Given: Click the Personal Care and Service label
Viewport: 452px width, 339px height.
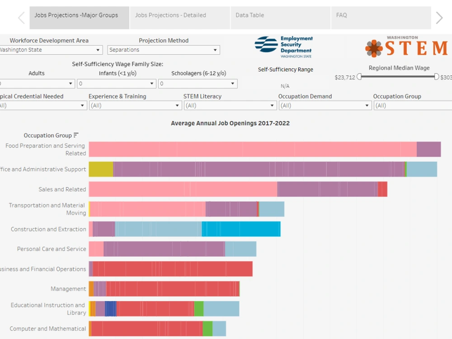Looking at the screenshot, I should [52, 249].
